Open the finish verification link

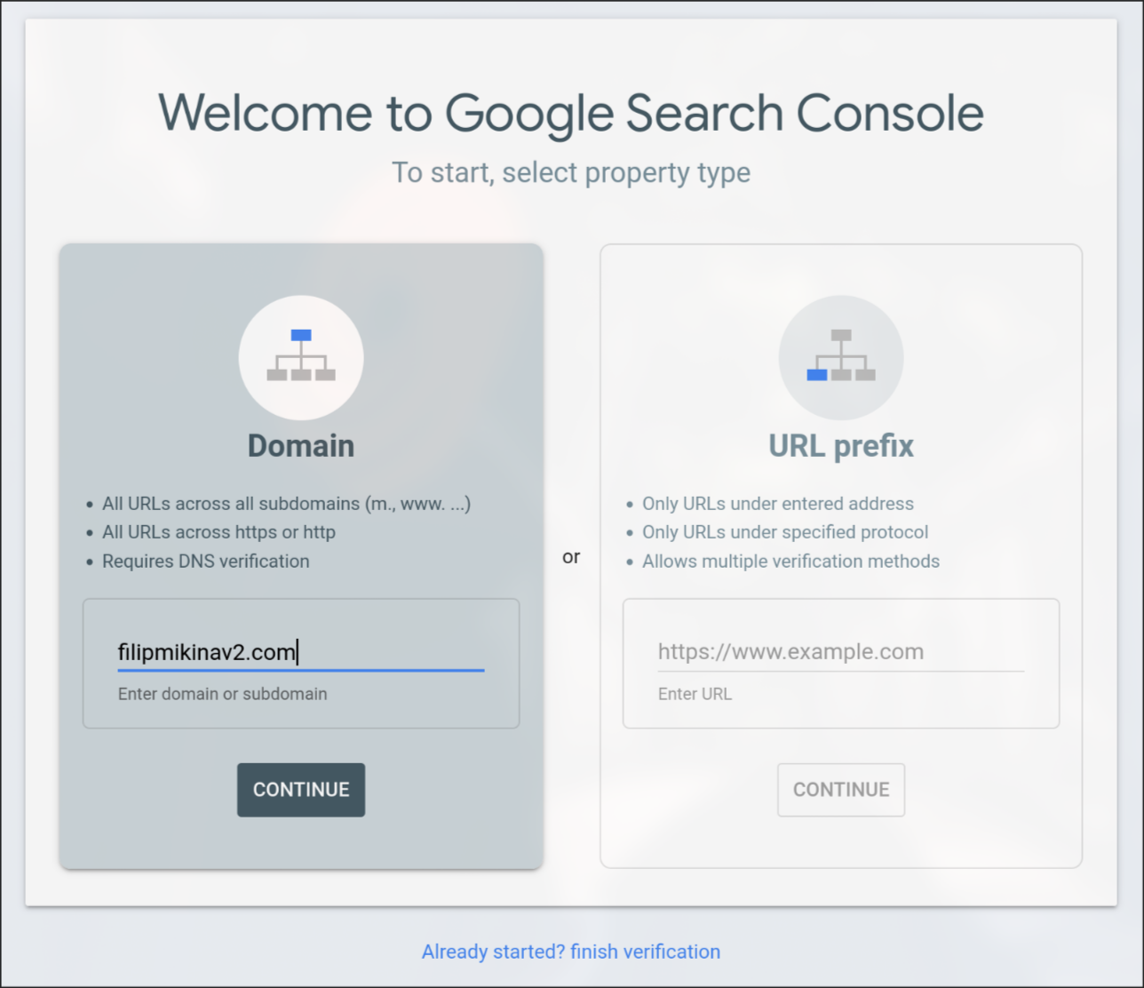571,952
